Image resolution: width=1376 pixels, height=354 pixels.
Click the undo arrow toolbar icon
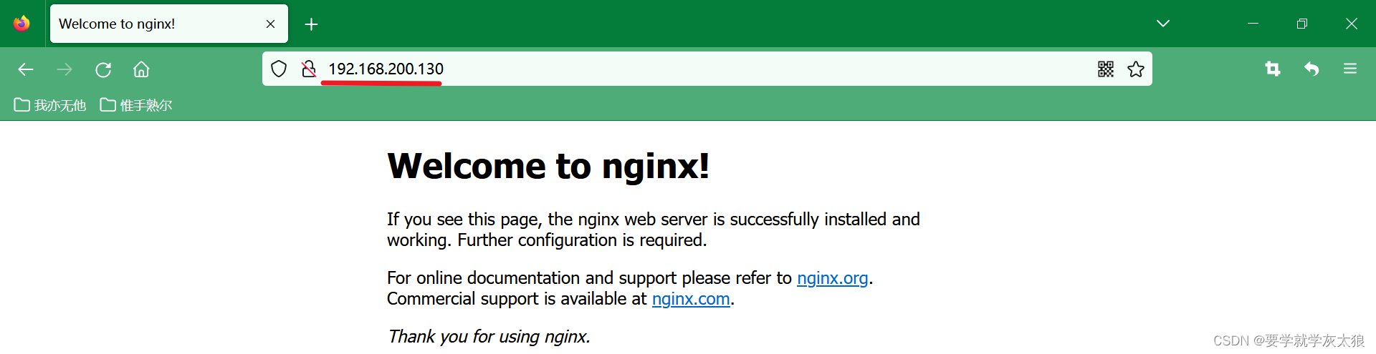[x=1311, y=69]
